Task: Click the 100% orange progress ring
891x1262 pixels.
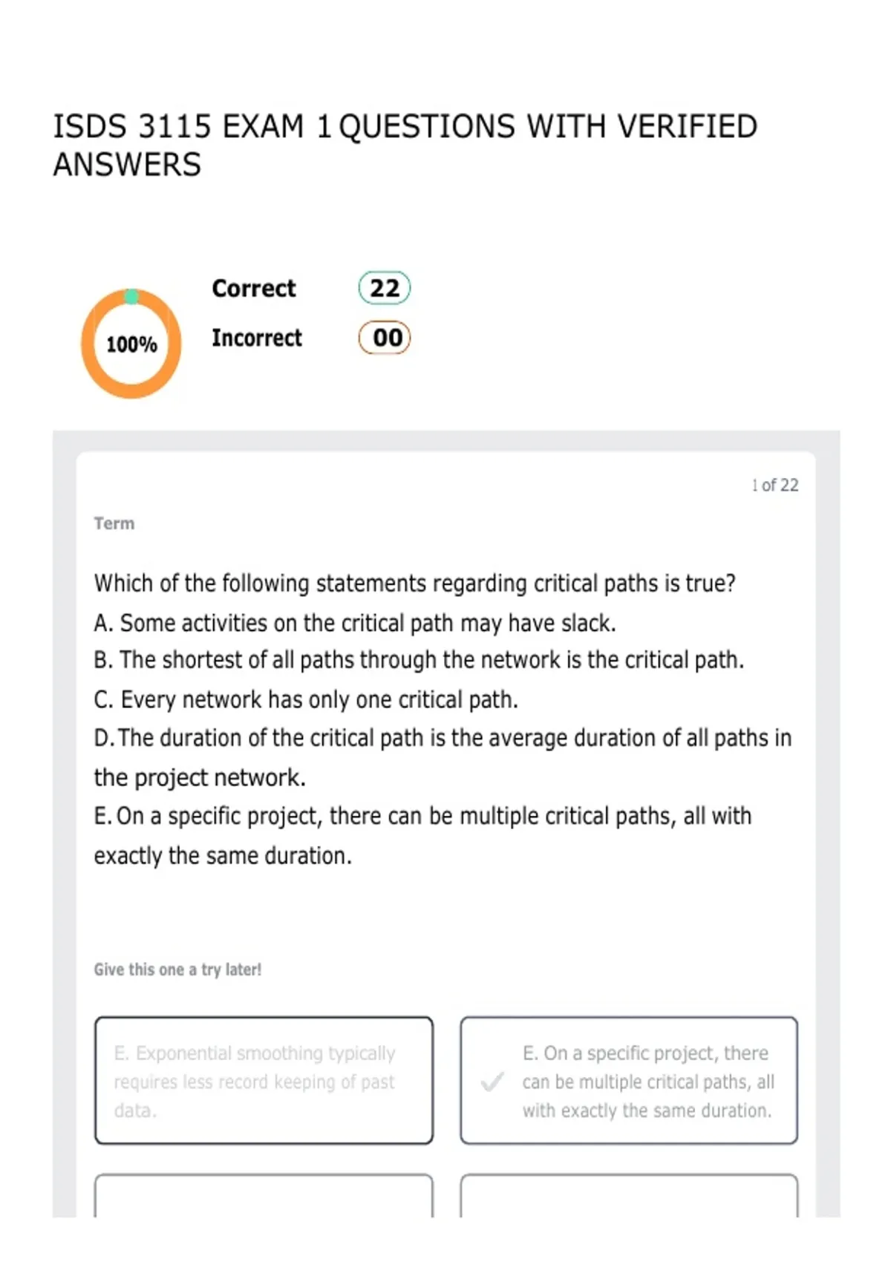Action: 131,344
